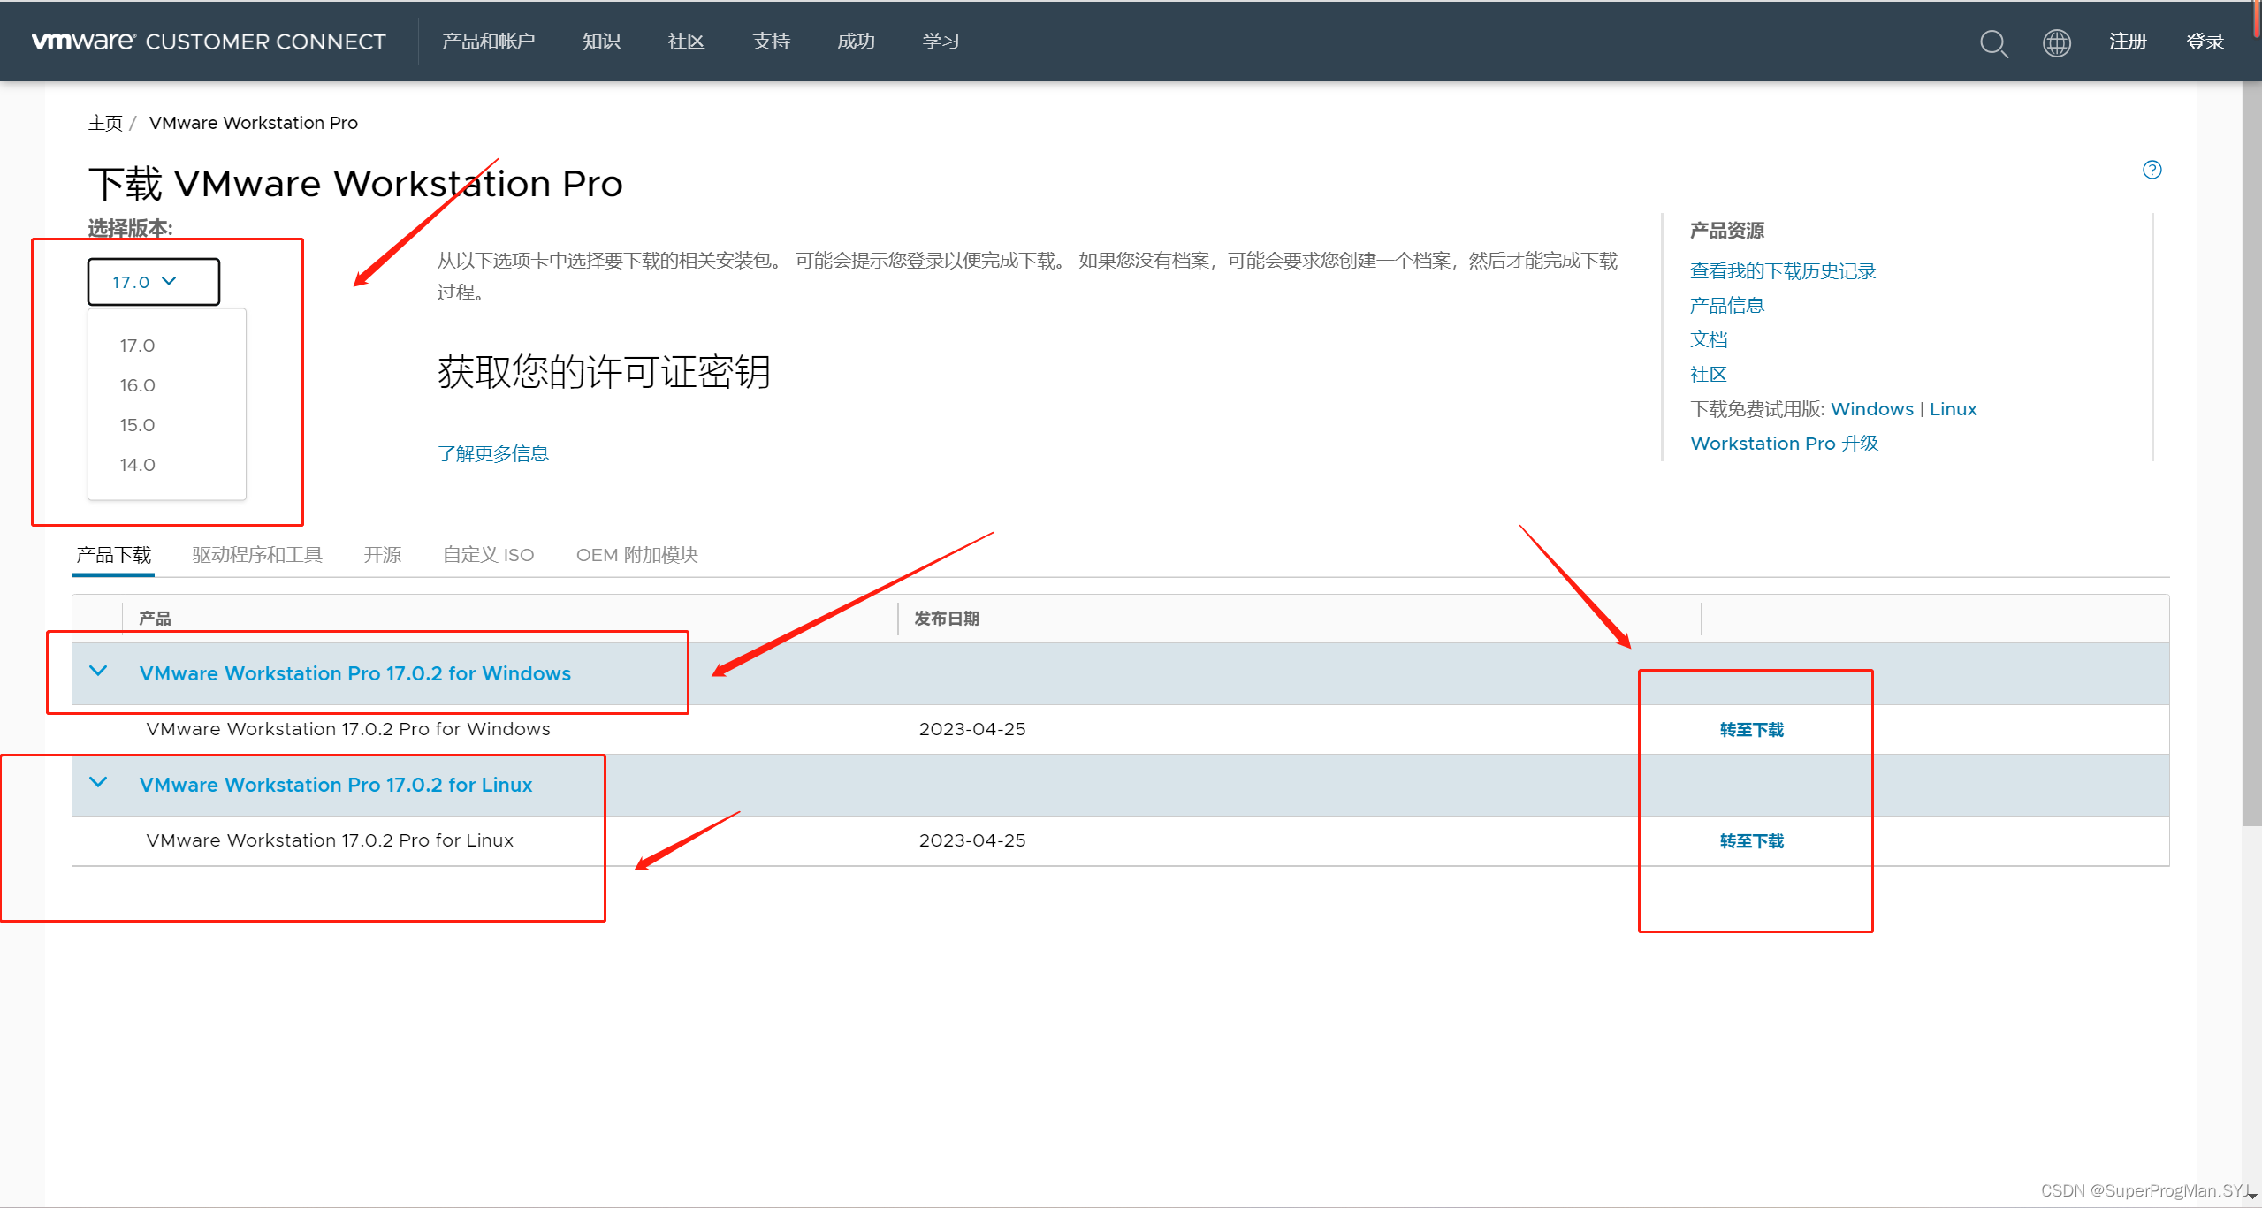Select version 15.0 in the list
2262x1208 pixels.
pos(137,425)
